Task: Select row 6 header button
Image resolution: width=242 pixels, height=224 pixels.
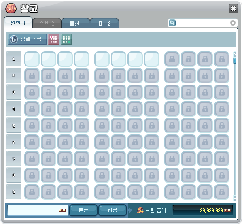Action: (x=14, y=142)
